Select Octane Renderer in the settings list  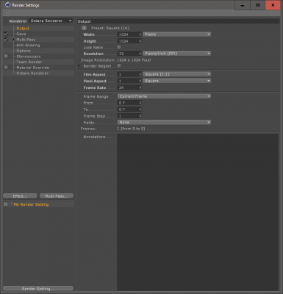pos(32,73)
